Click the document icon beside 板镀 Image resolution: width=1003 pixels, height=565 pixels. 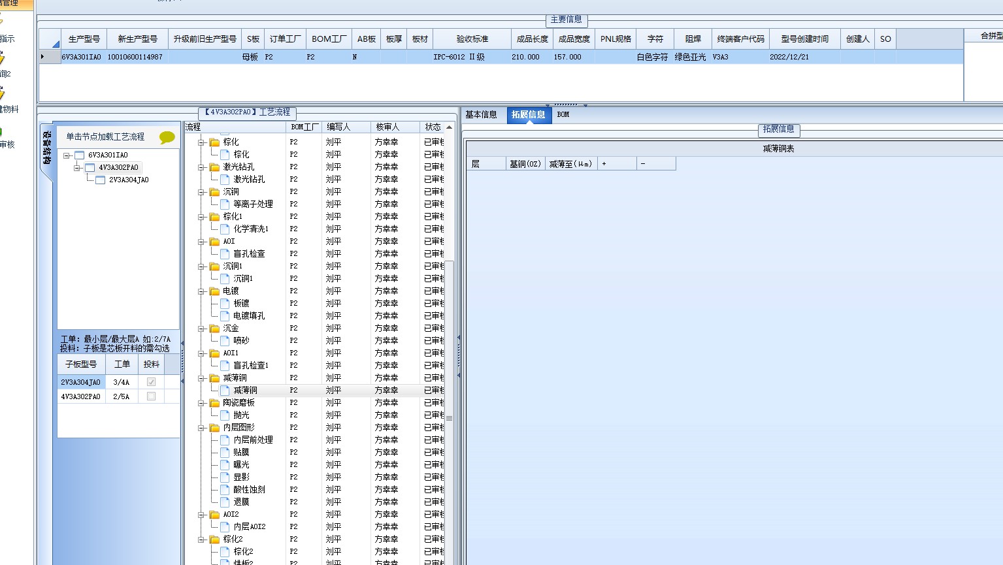click(225, 304)
